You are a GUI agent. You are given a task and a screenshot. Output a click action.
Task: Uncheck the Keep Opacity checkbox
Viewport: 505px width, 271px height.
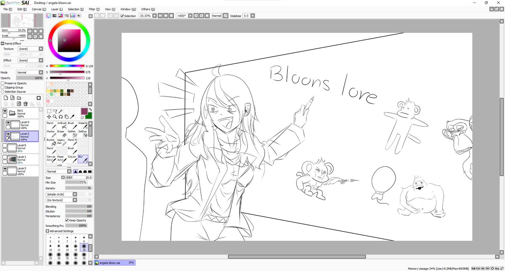(x=67, y=220)
